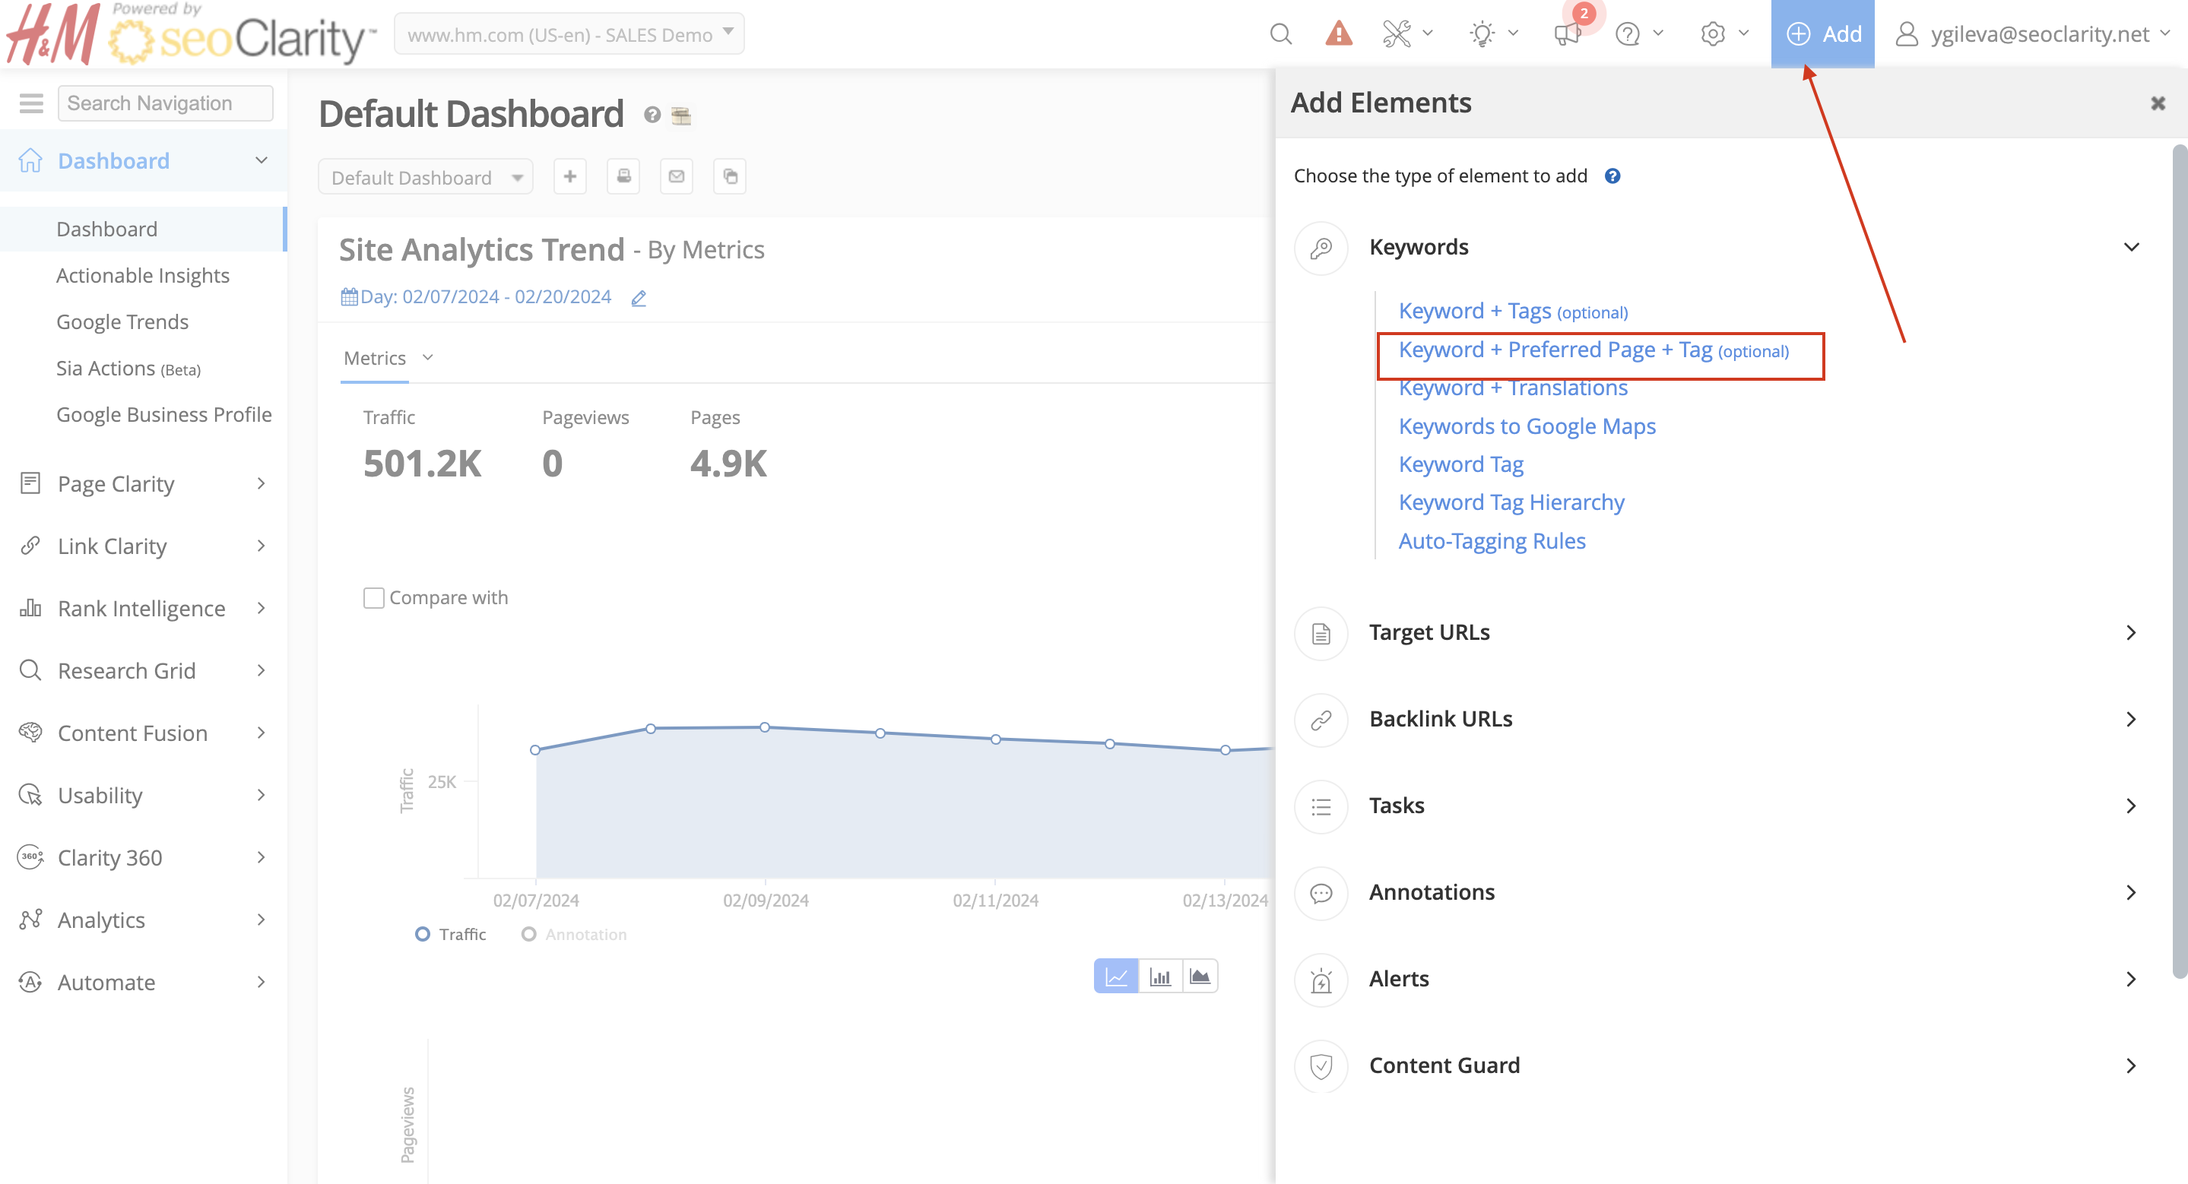Click the search magnifier icon in top bar
Image resolution: width=2188 pixels, height=1184 pixels.
pos(1280,34)
